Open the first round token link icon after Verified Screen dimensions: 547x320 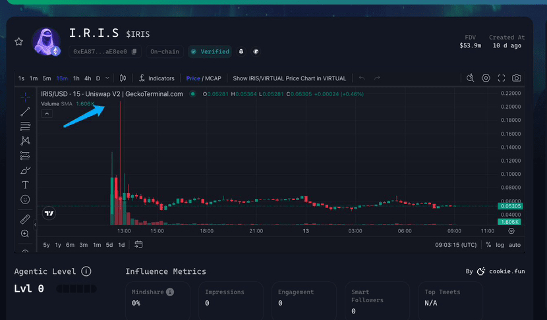(x=241, y=51)
